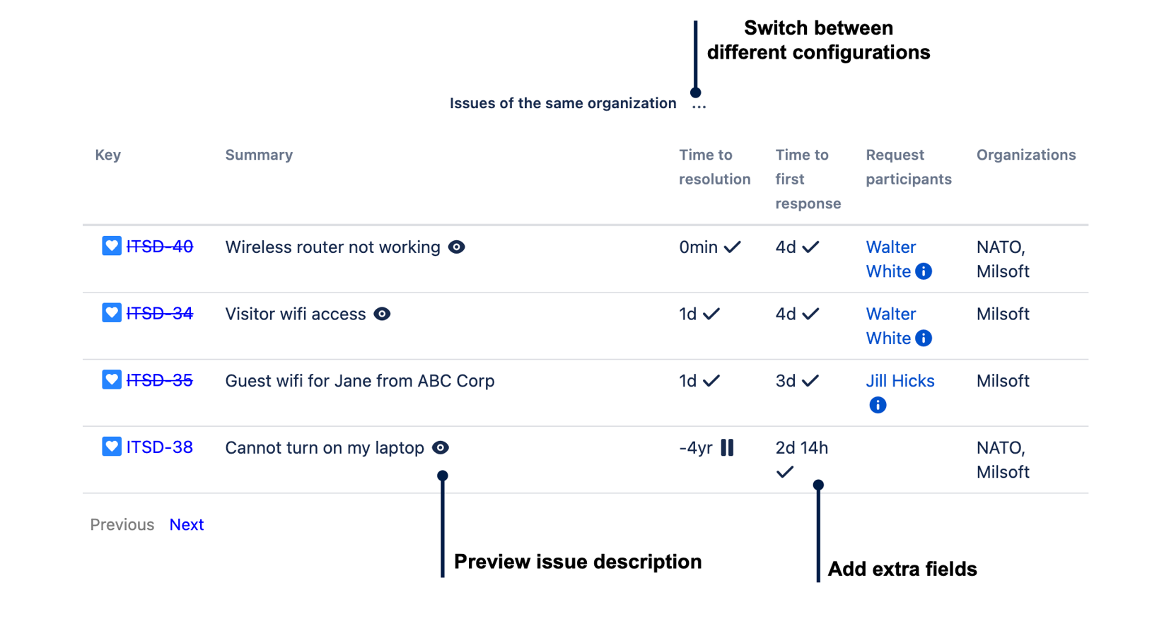The image size is (1164, 636).
Task: Preview description of Cannot turn on my laptop
Action: coord(441,448)
